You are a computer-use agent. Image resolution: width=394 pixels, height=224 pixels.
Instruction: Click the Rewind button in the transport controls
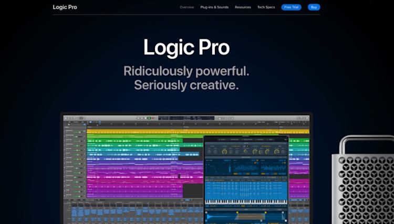139,118
